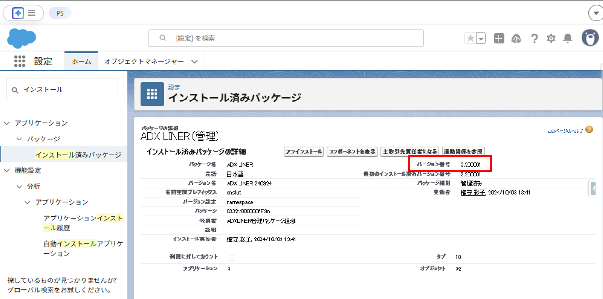This screenshot has height=299, width=603.
Task: Open the global actions plus icon
Action: tap(499, 39)
